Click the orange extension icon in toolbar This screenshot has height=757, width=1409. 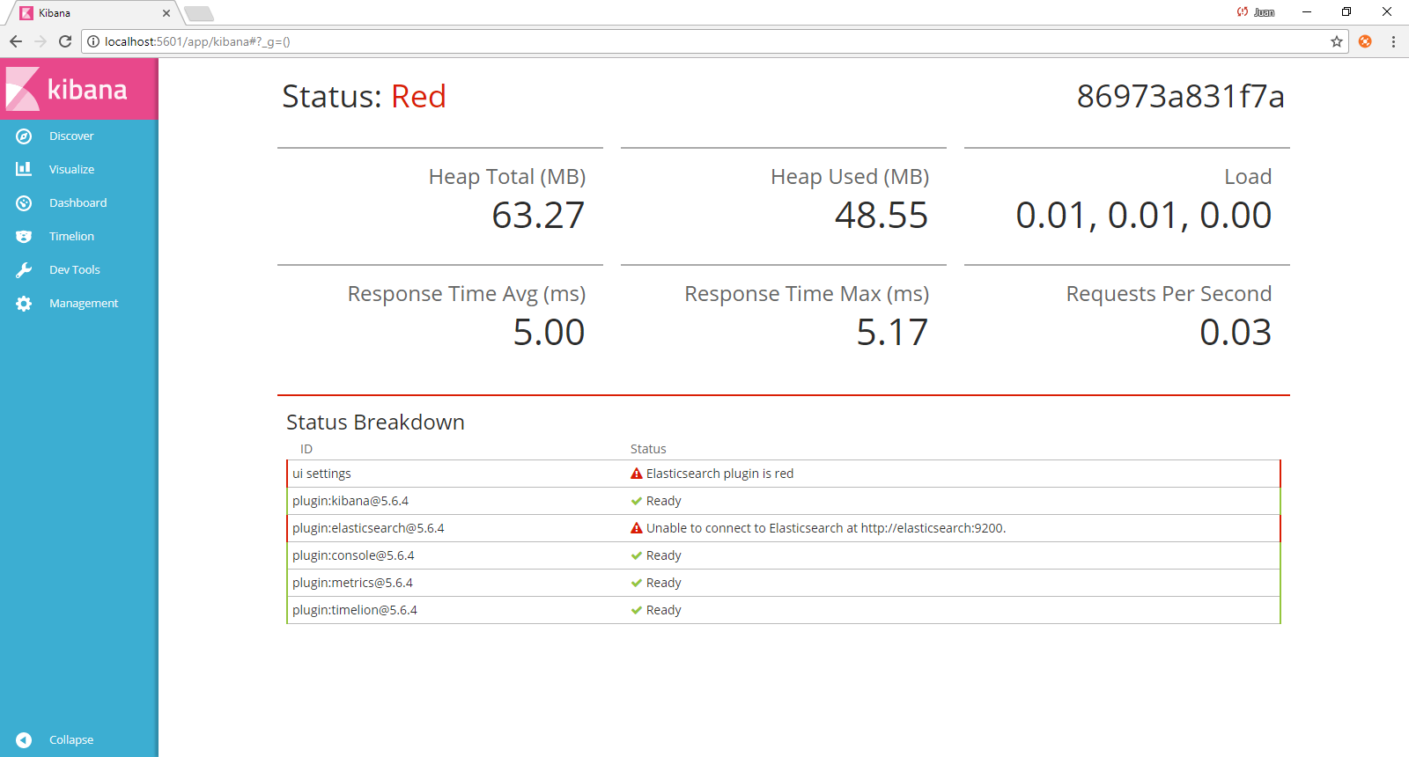1365,41
